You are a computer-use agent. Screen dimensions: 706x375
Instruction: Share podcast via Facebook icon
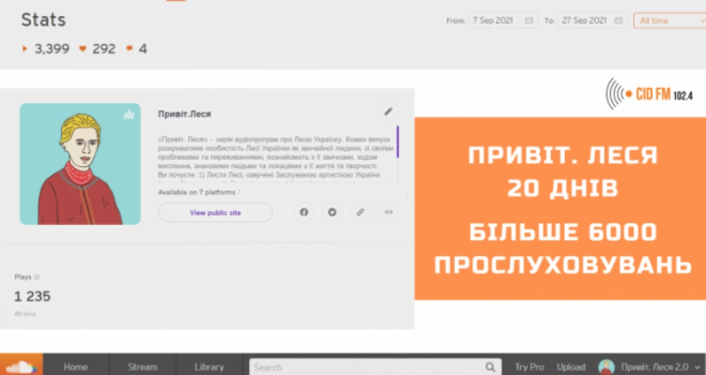click(x=304, y=212)
